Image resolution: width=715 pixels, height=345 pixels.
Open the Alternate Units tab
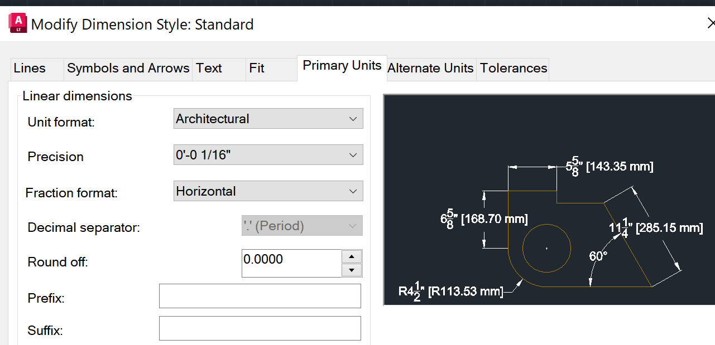[x=430, y=68]
